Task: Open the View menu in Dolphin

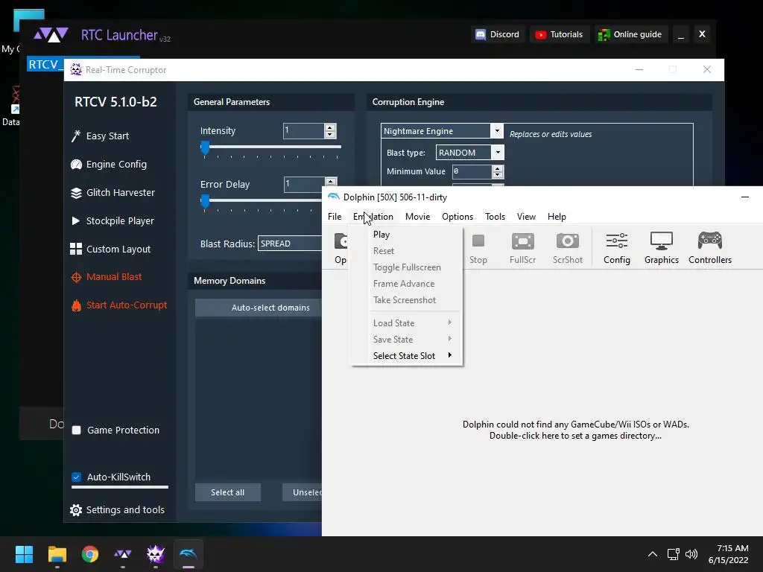Action: click(x=526, y=217)
